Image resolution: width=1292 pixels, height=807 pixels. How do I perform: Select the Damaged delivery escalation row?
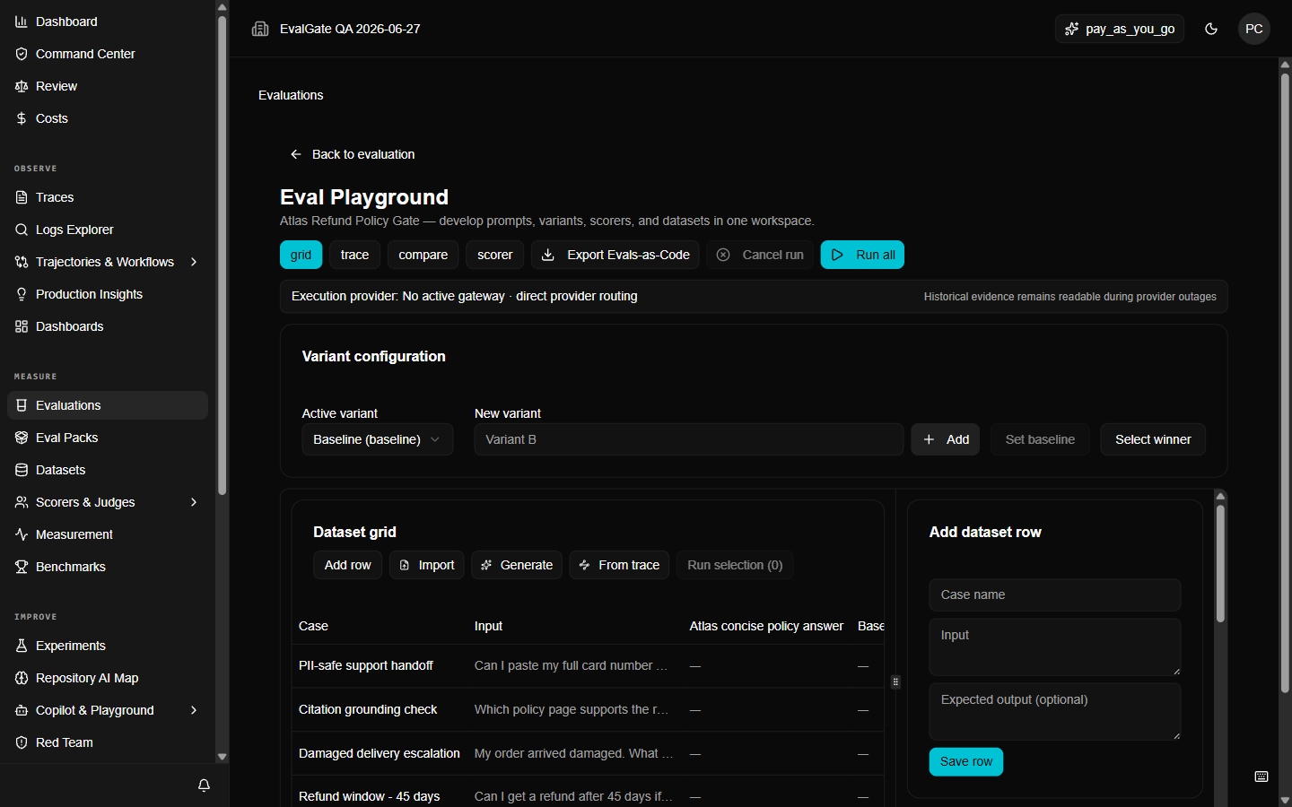click(588, 753)
